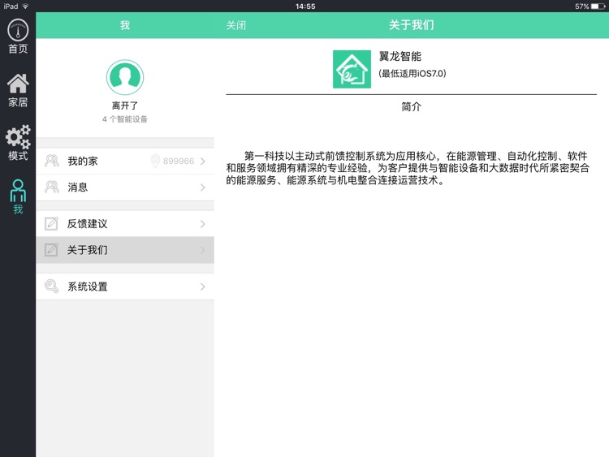Open the 模式 gears icon

coord(18,136)
